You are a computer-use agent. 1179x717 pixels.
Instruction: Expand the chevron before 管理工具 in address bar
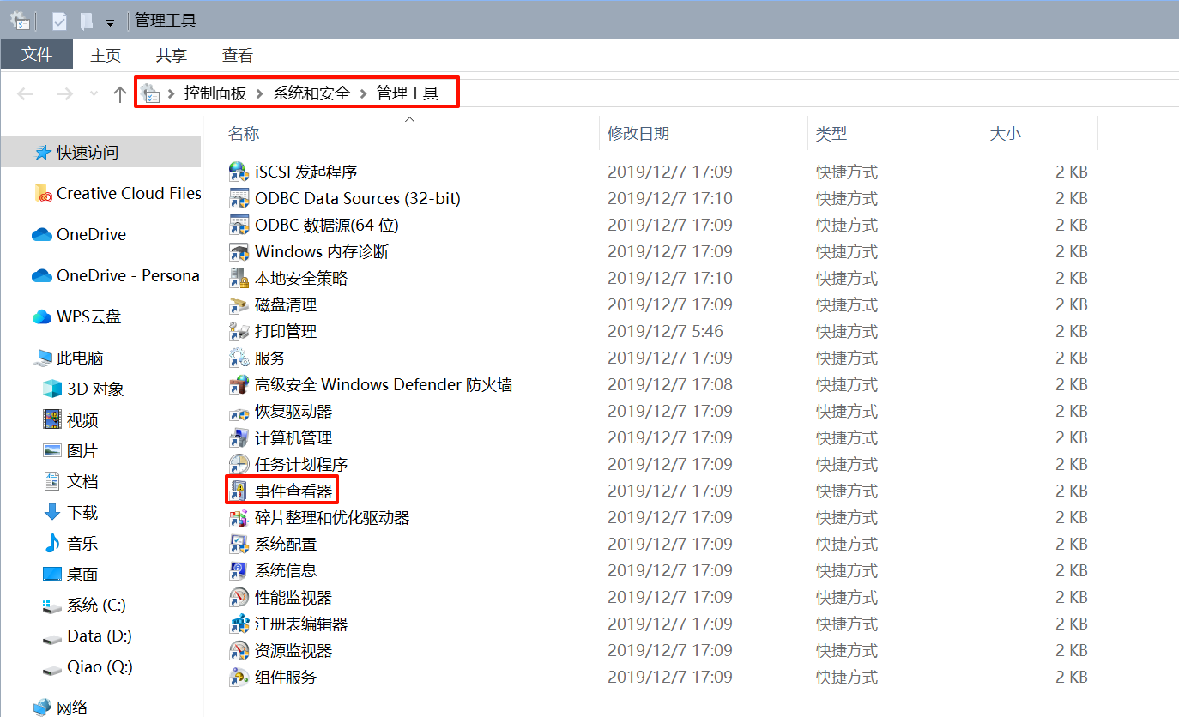[364, 93]
